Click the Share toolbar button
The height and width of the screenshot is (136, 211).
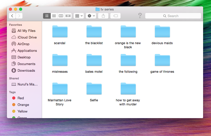103,16
